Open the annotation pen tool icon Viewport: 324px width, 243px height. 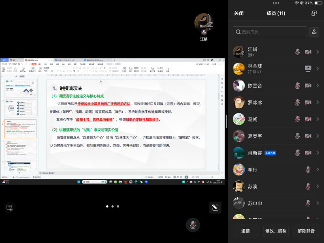215,208
